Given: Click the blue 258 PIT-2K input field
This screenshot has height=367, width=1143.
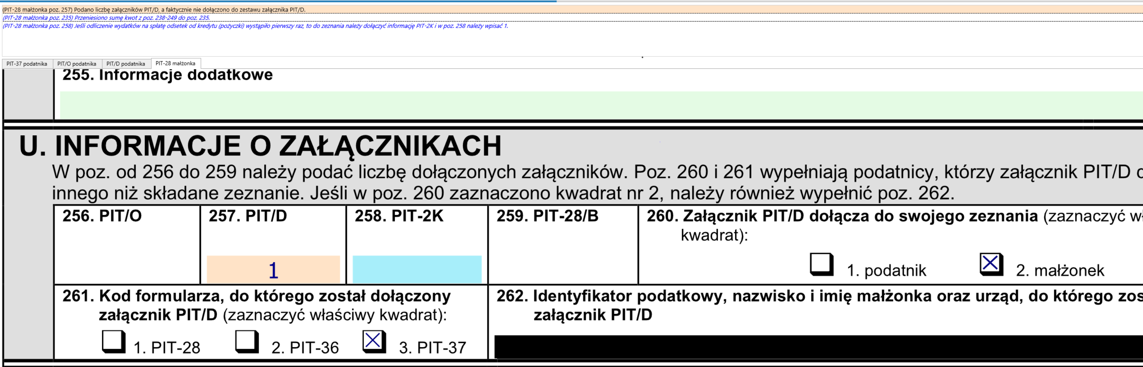Looking at the screenshot, I should (x=417, y=269).
